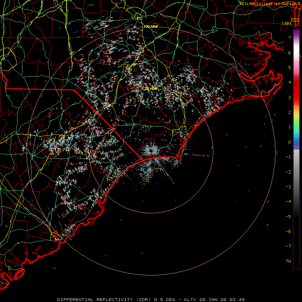Click the 50 NMI range ring label
Image resolution: width=302 pixels, height=302 pixels.
click(151, 89)
